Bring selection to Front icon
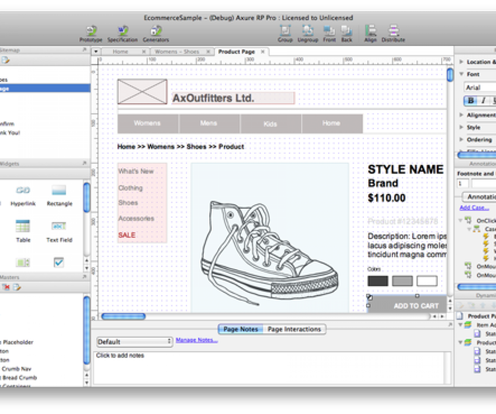The width and height of the screenshot is (496, 414). (329, 31)
